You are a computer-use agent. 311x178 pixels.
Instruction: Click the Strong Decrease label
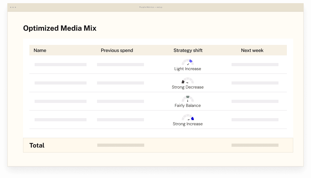point(188,87)
